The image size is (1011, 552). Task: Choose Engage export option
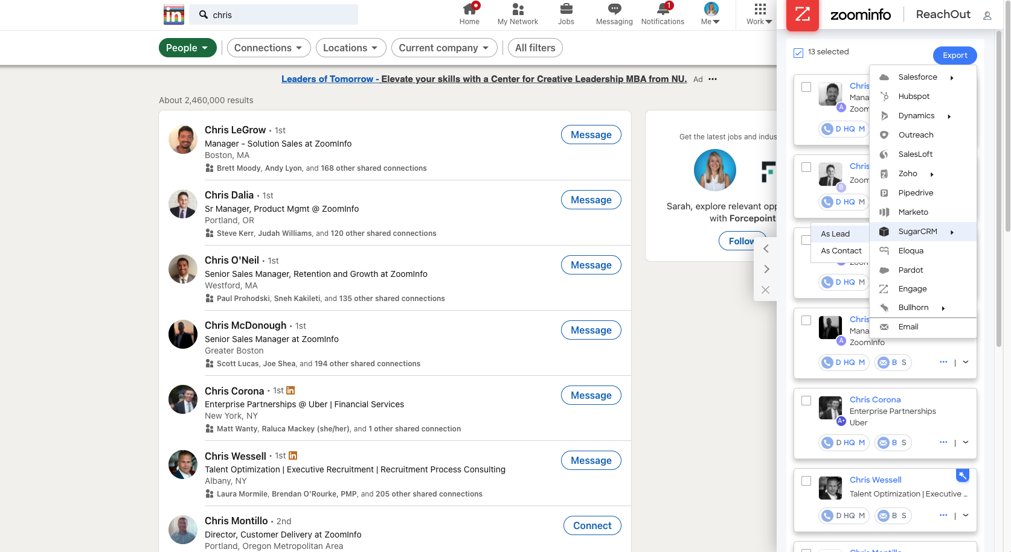click(923, 289)
